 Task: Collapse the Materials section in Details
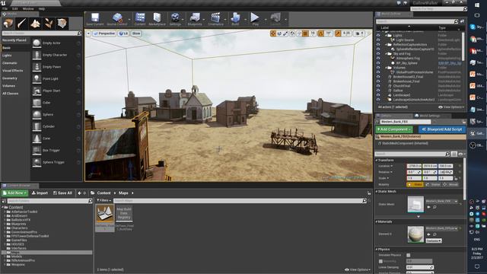(x=377, y=221)
